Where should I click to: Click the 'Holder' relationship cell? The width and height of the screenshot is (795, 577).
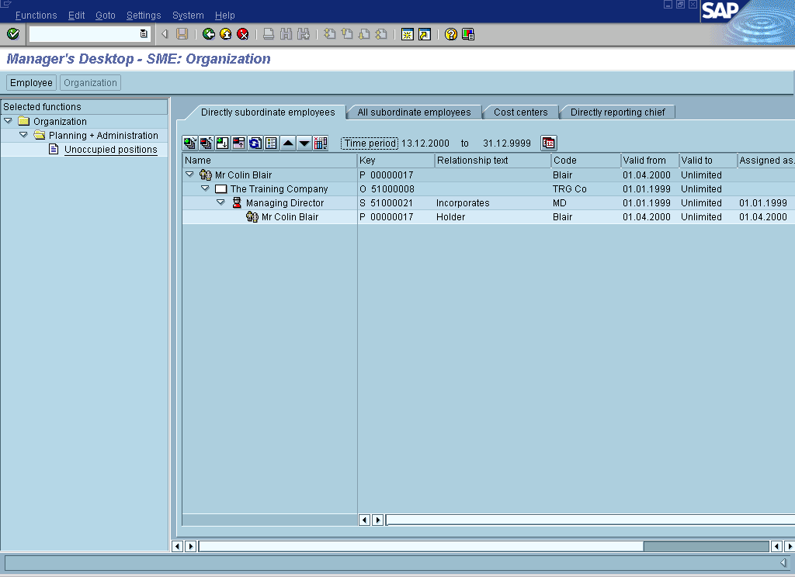451,217
